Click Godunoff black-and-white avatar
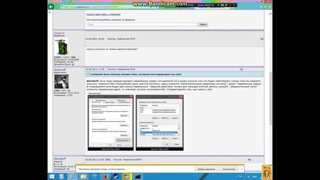The image size is (320, 180). 61,81
